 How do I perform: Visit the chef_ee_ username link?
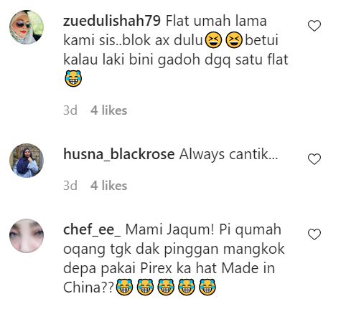pyautogui.click(x=92, y=229)
